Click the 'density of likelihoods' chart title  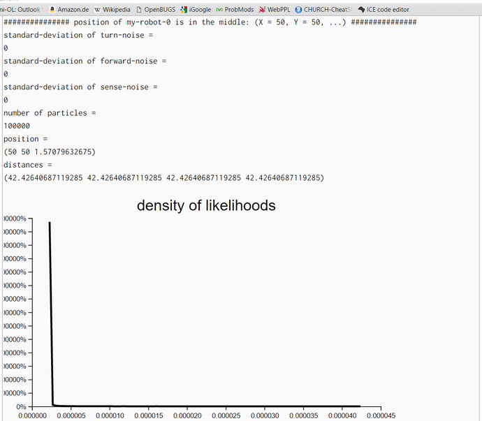(x=206, y=205)
